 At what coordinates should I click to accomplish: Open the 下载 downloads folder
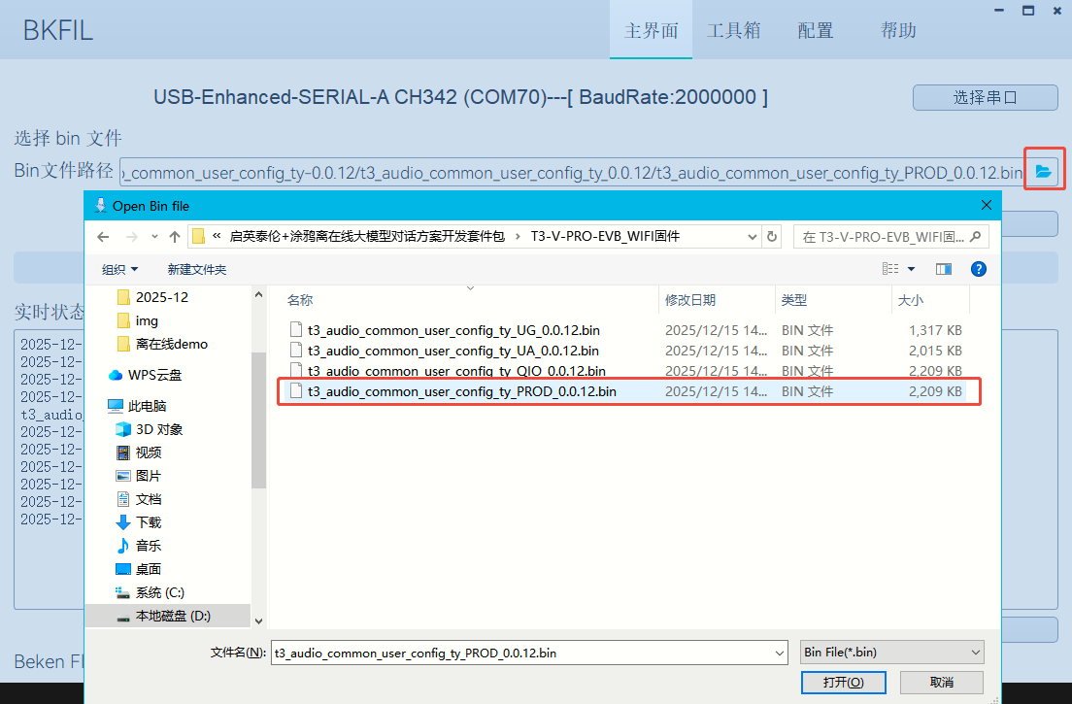point(148,522)
